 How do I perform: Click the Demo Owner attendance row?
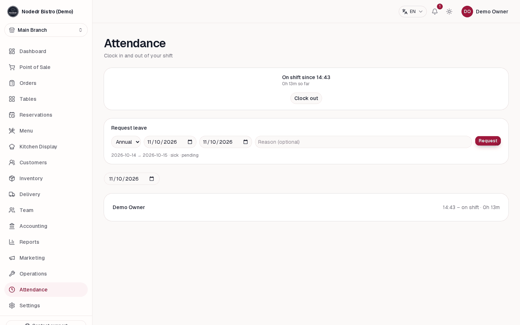(306, 207)
